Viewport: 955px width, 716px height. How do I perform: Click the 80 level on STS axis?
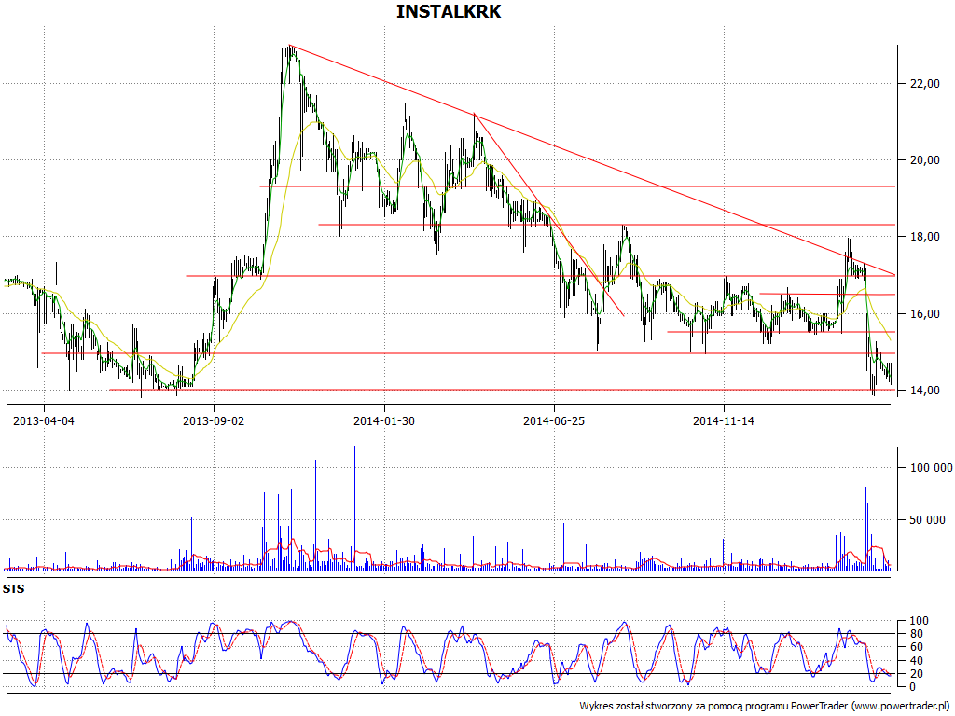(x=916, y=634)
